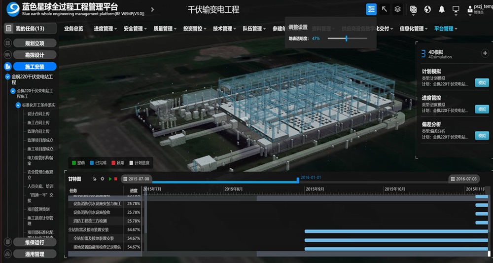
Task: Click the Gantt horizontal scrollbar at bottom
Action: pos(372,254)
